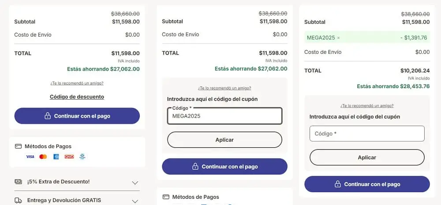Click the middle panel's ¿Te lo recomendó un amigo? link

coord(224,88)
